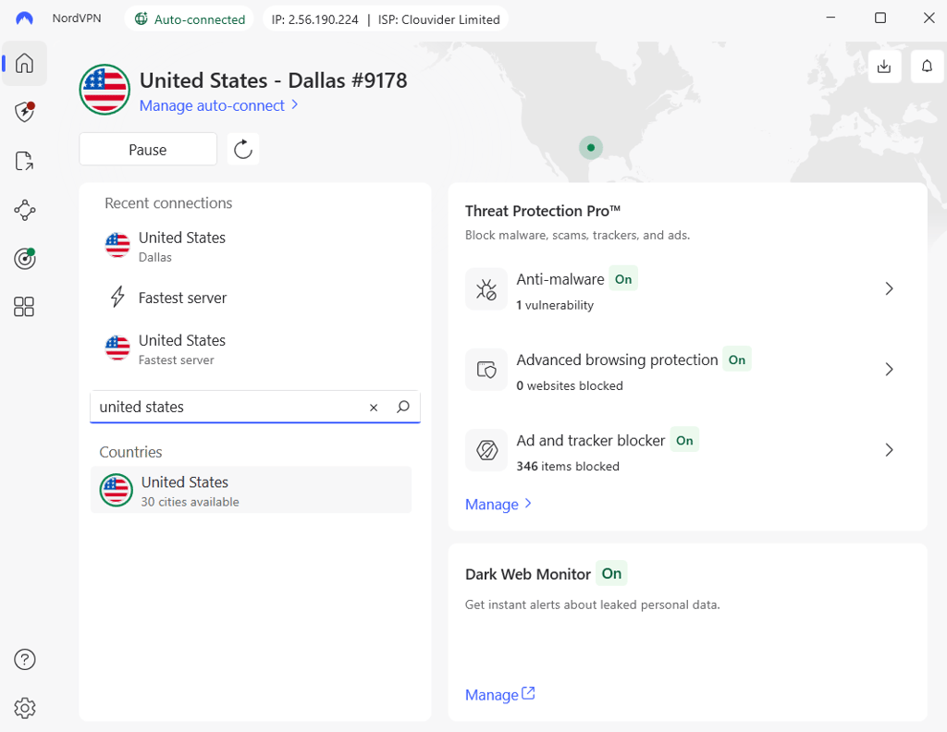Click the Auto-connected status pill
Image resolution: width=947 pixels, height=732 pixels.
tap(189, 18)
